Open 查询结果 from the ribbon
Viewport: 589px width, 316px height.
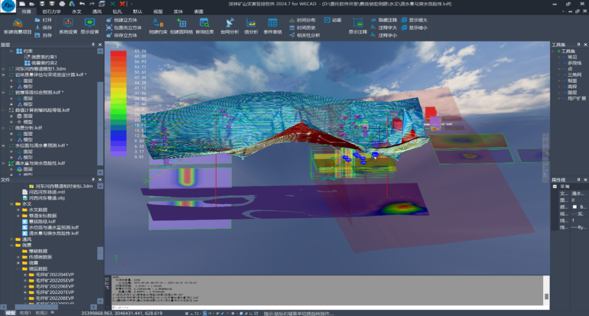[205, 23]
